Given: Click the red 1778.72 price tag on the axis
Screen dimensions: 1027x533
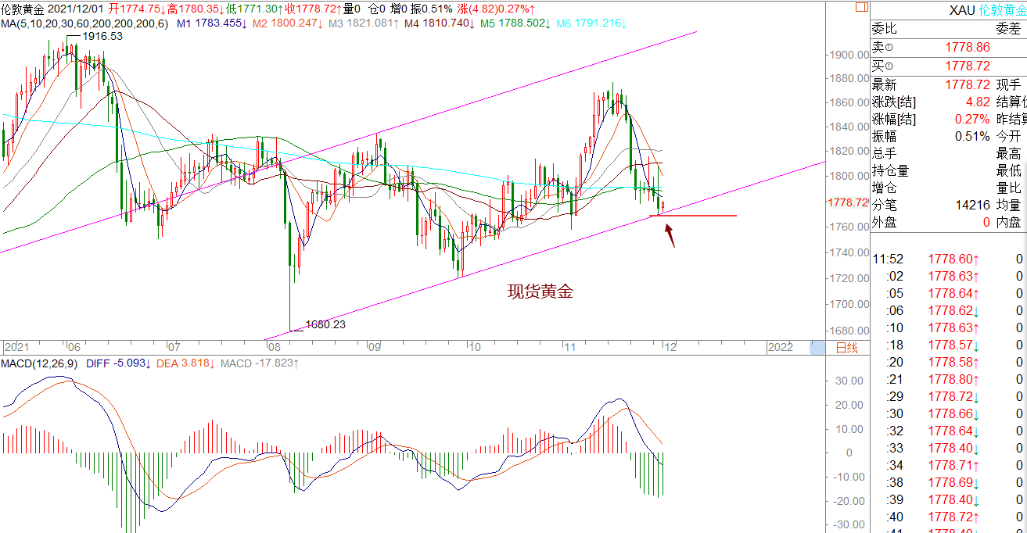Looking at the screenshot, I should [x=848, y=202].
